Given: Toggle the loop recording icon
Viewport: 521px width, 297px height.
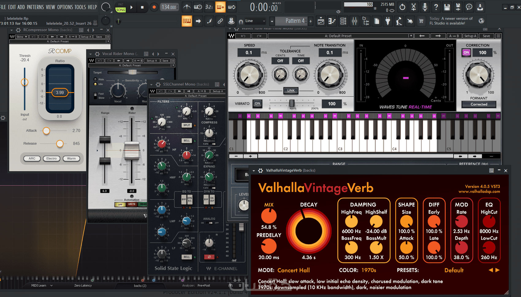Looking at the screenshot, I should click(x=232, y=7).
